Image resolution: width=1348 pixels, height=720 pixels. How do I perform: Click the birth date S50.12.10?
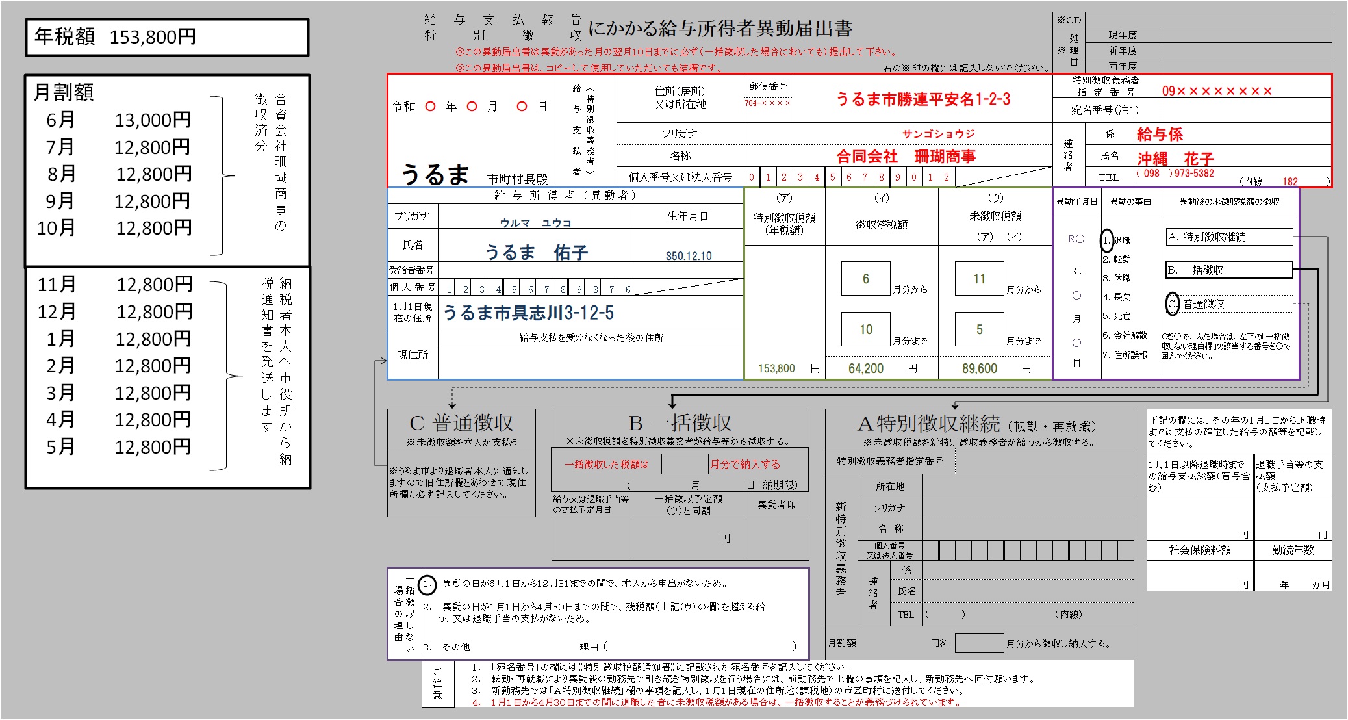tap(689, 256)
